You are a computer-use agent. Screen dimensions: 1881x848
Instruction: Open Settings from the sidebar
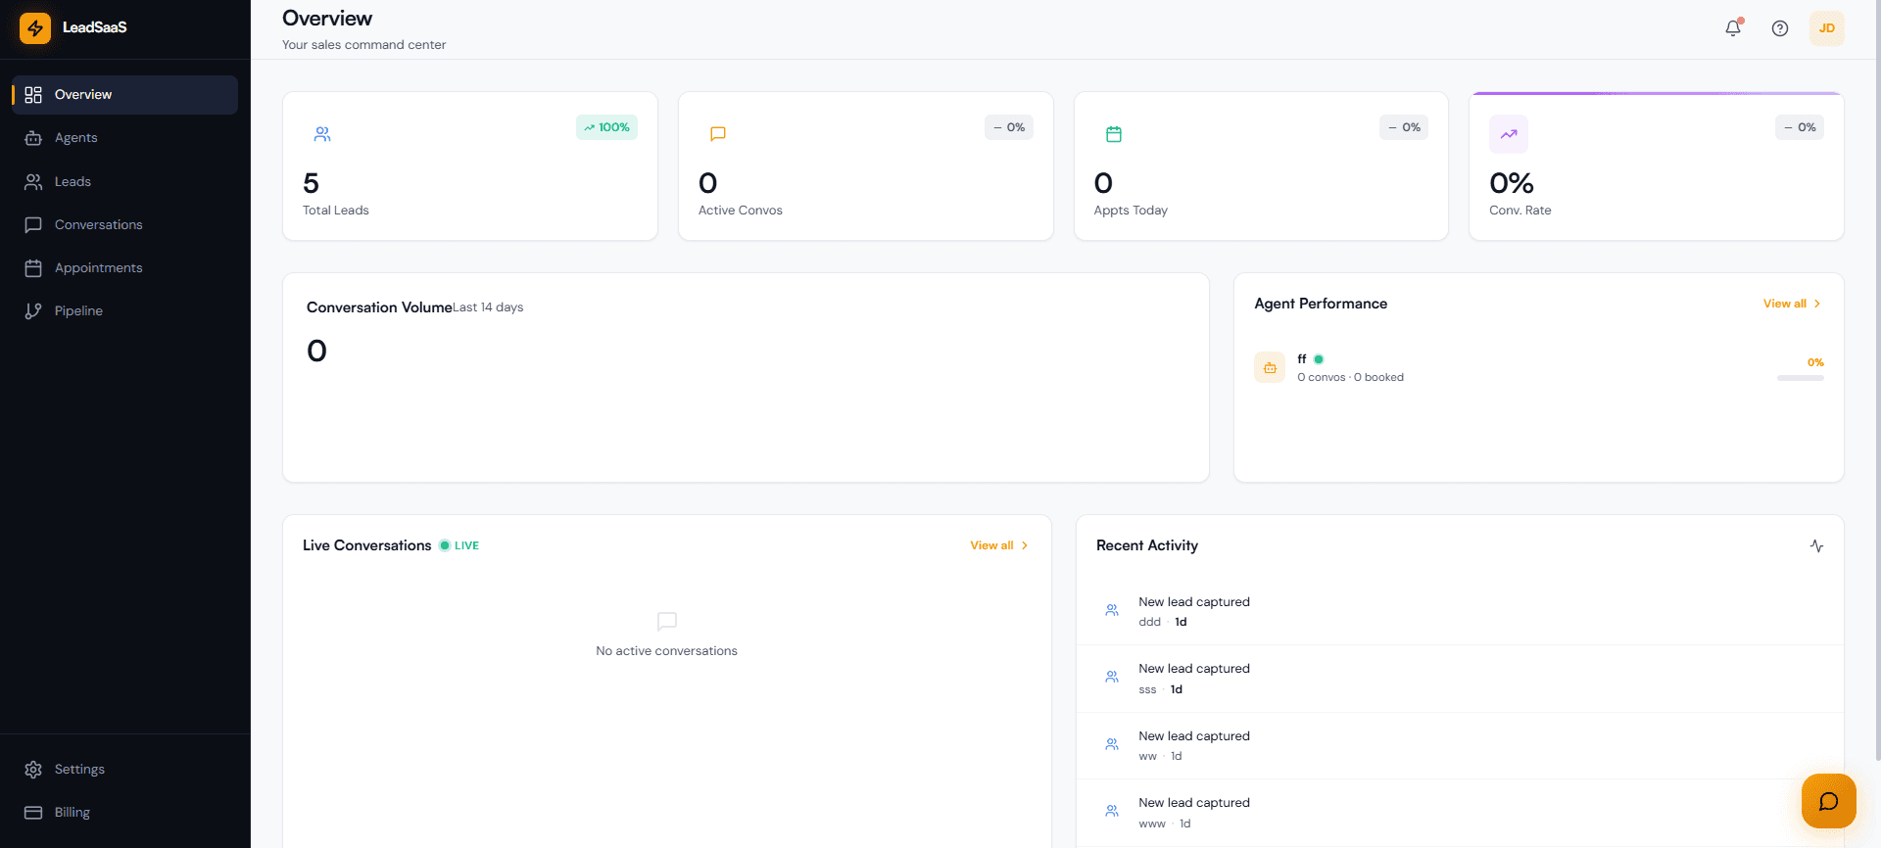tap(124, 769)
